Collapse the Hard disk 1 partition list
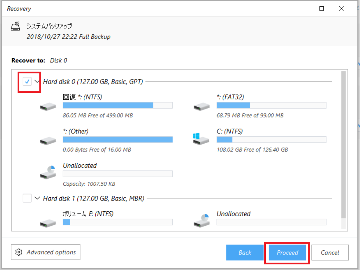 37,198
